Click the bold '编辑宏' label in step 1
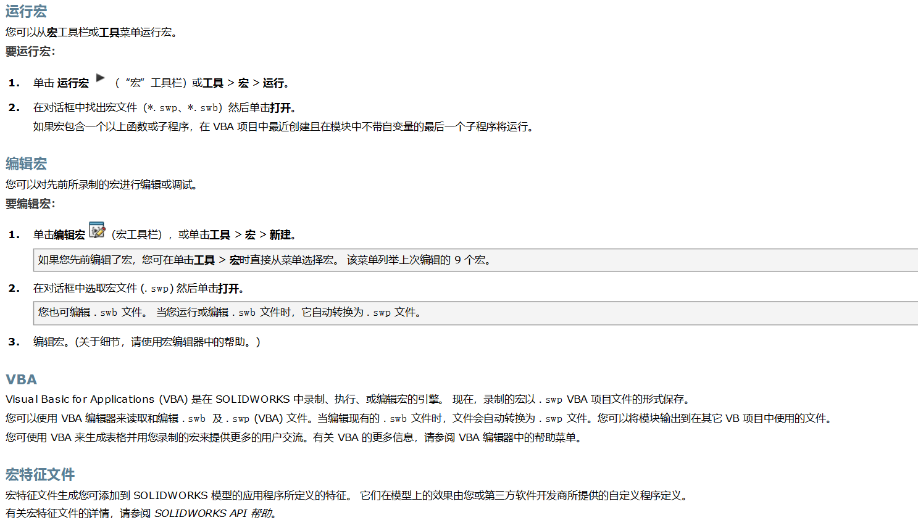The width and height of the screenshot is (918, 520). tap(70, 235)
